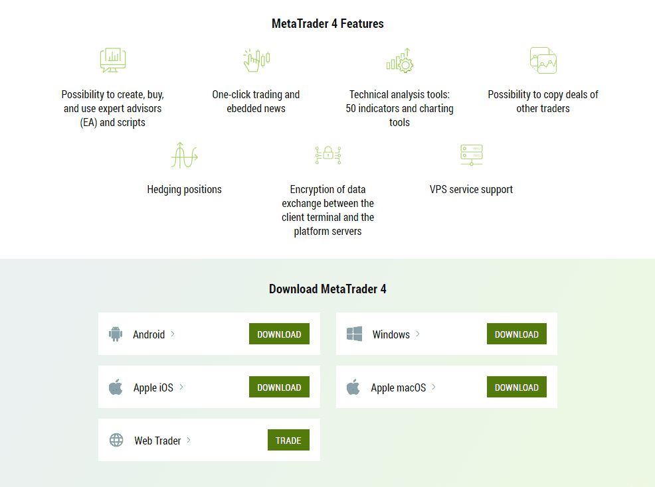Click the Apple macOS logo icon

(x=353, y=387)
